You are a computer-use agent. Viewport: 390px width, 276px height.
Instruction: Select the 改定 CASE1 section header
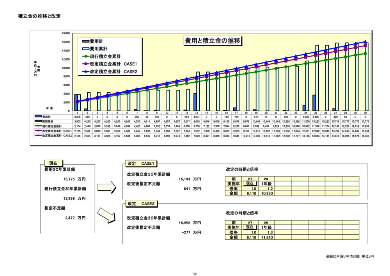(141, 163)
